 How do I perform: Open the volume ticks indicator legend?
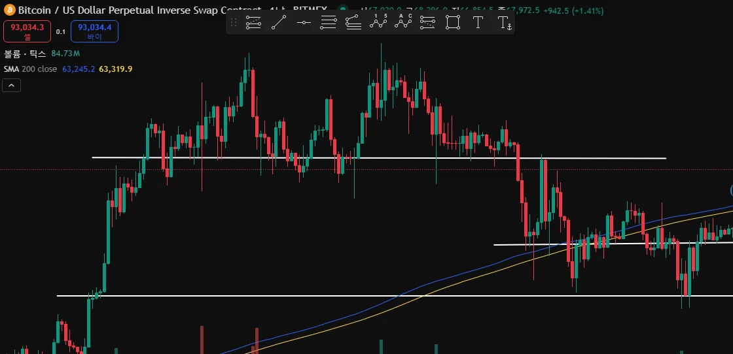pos(25,54)
